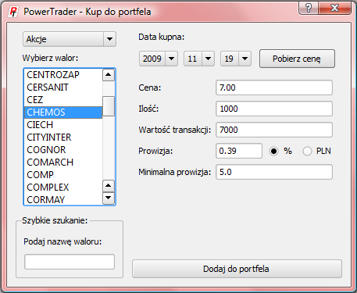Open the Akcje instrument type dropdown

(x=70, y=39)
